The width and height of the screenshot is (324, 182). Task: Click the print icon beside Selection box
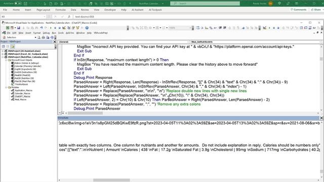click(44, 37)
